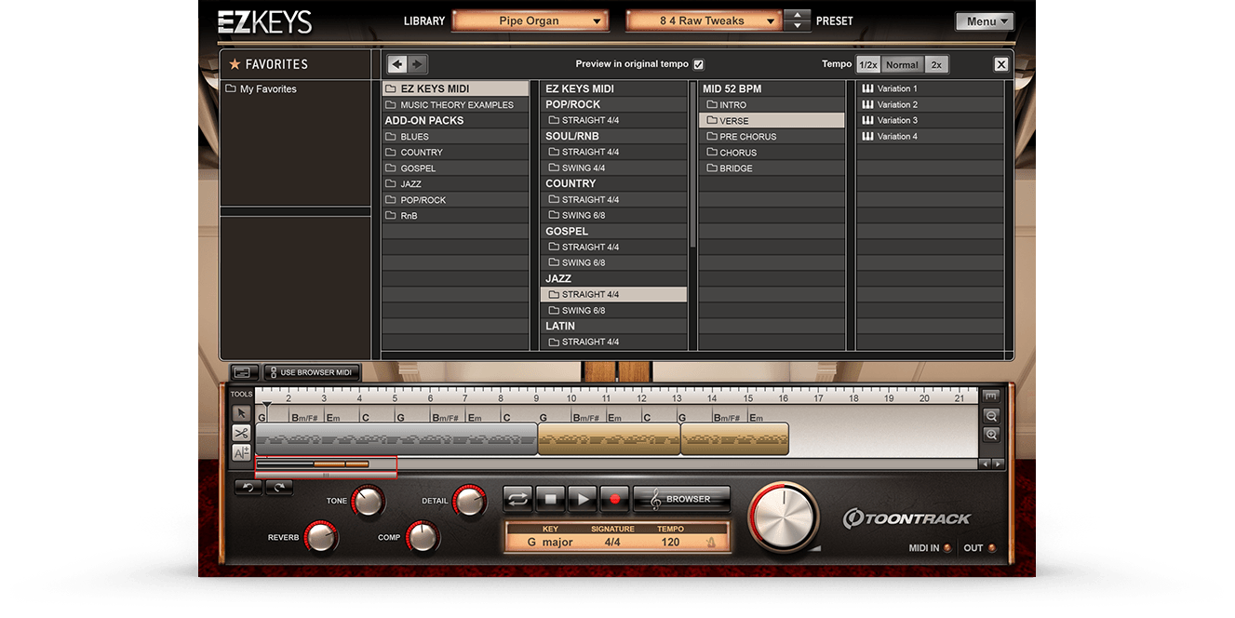Open Gospel add-on pack folder
Screen dimensions: 1235x618
click(455, 168)
